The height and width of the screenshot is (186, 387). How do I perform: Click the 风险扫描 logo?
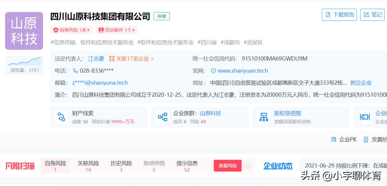[20, 166]
